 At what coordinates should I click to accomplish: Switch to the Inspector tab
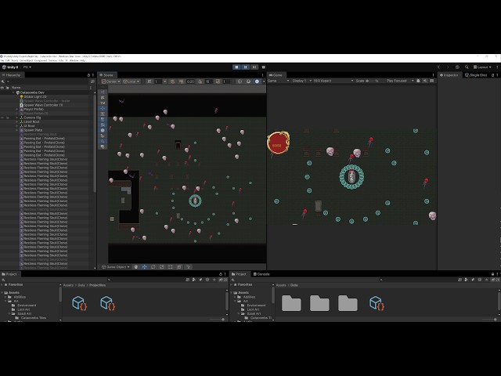[x=449, y=75]
